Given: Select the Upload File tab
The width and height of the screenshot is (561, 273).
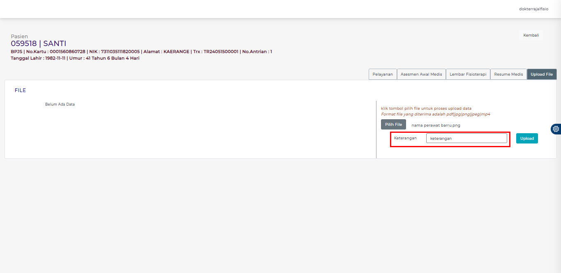Looking at the screenshot, I should click(541, 74).
